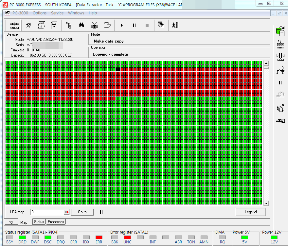Click the map scrollbar up arrow
Image resolution: width=288 pixels, height=246 pixels.
(266, 63)
